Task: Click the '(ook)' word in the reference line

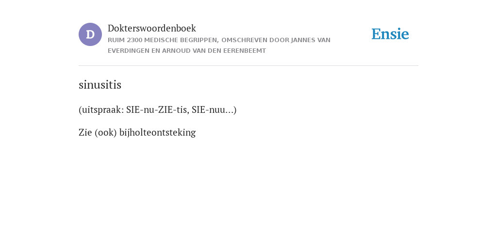Action: [x=106, y=133]
